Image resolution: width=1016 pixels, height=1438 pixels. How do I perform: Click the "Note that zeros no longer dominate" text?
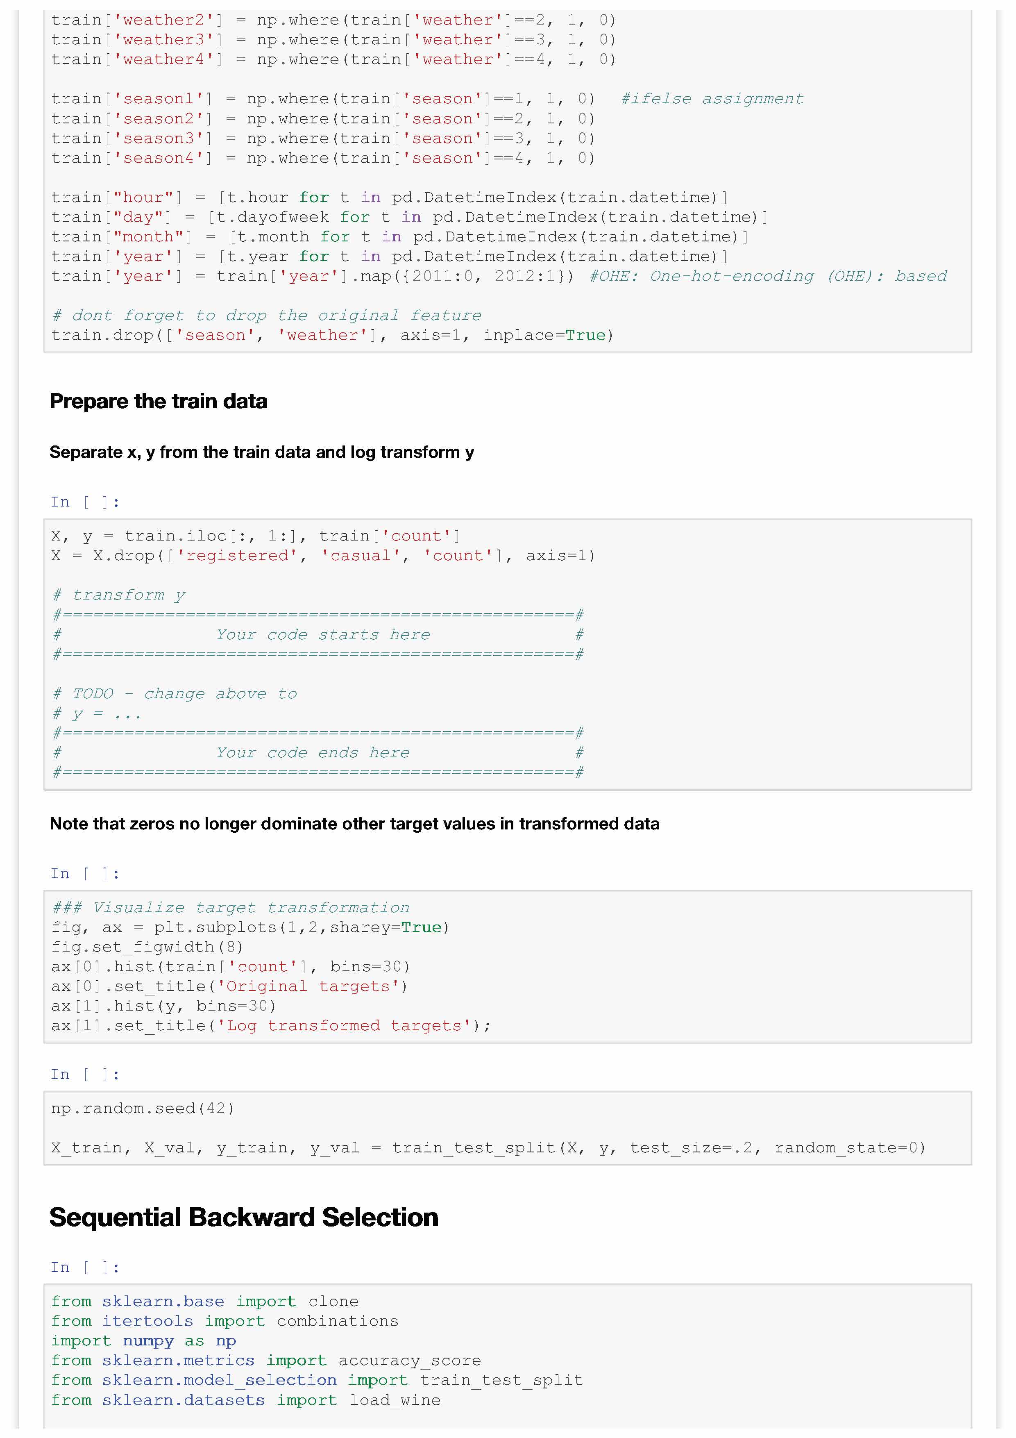354,824
